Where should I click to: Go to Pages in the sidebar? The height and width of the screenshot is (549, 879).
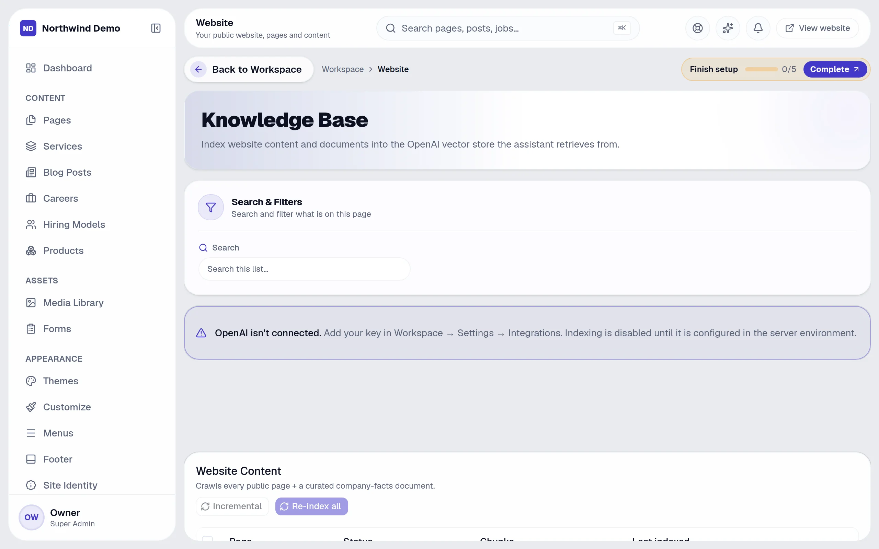coord(92,120)
